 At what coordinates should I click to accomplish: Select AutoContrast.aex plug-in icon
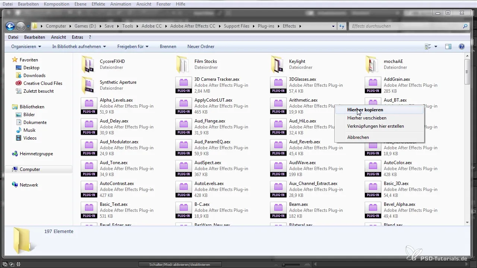point(89,189)
